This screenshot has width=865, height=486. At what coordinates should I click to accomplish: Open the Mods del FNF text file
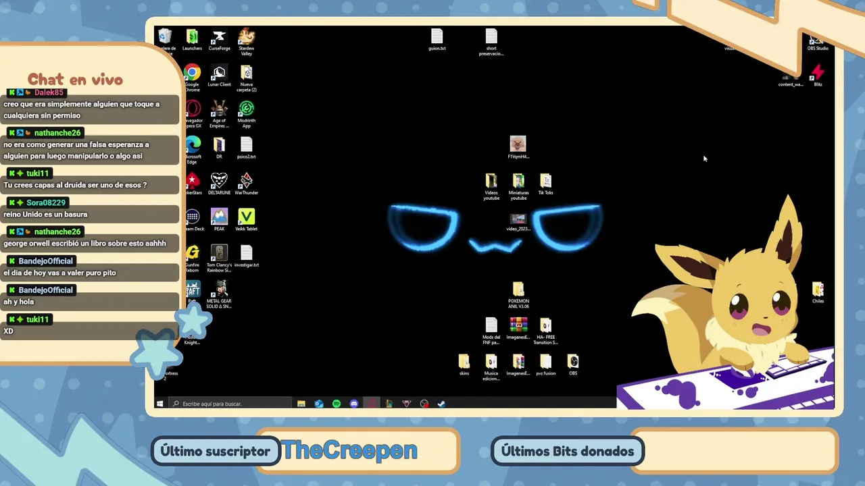(x=491, y=331)
